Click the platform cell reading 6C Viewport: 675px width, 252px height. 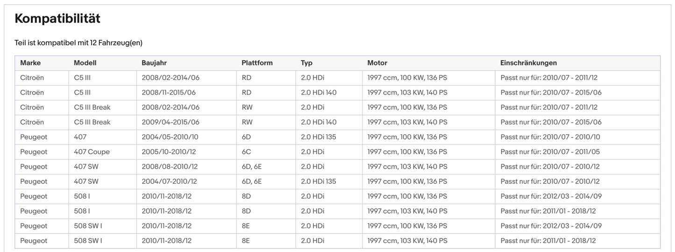pos(247,152)
